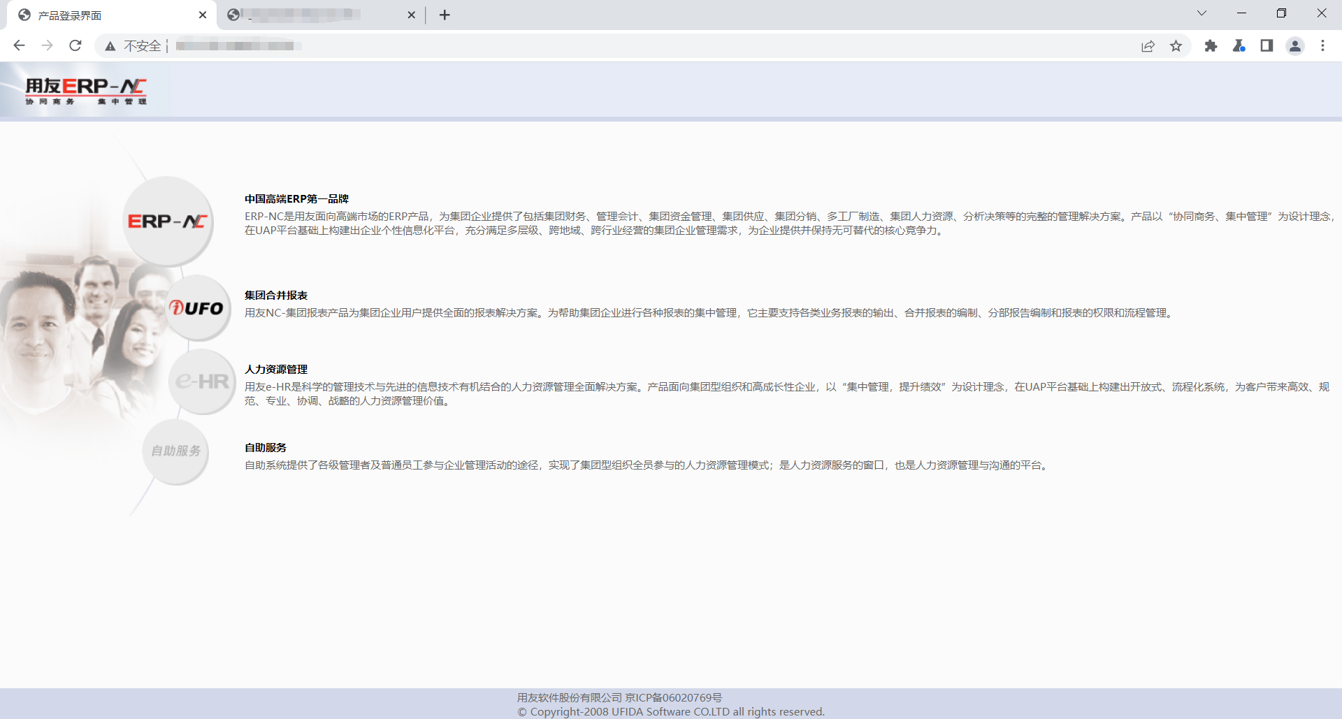
Task: Open the Chrome three-dot menu
Action: coord(1322,46)
